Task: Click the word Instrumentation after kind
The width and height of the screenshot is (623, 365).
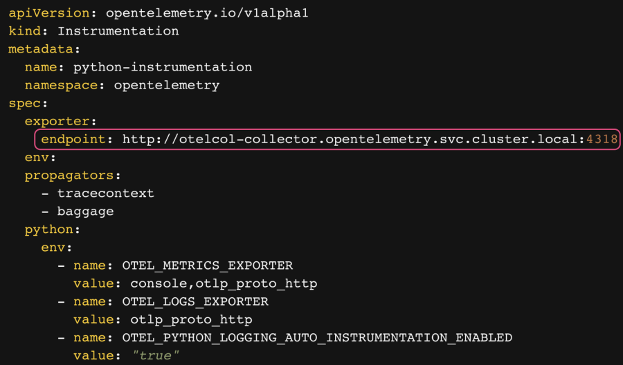Action: click(x=118, y=31)
